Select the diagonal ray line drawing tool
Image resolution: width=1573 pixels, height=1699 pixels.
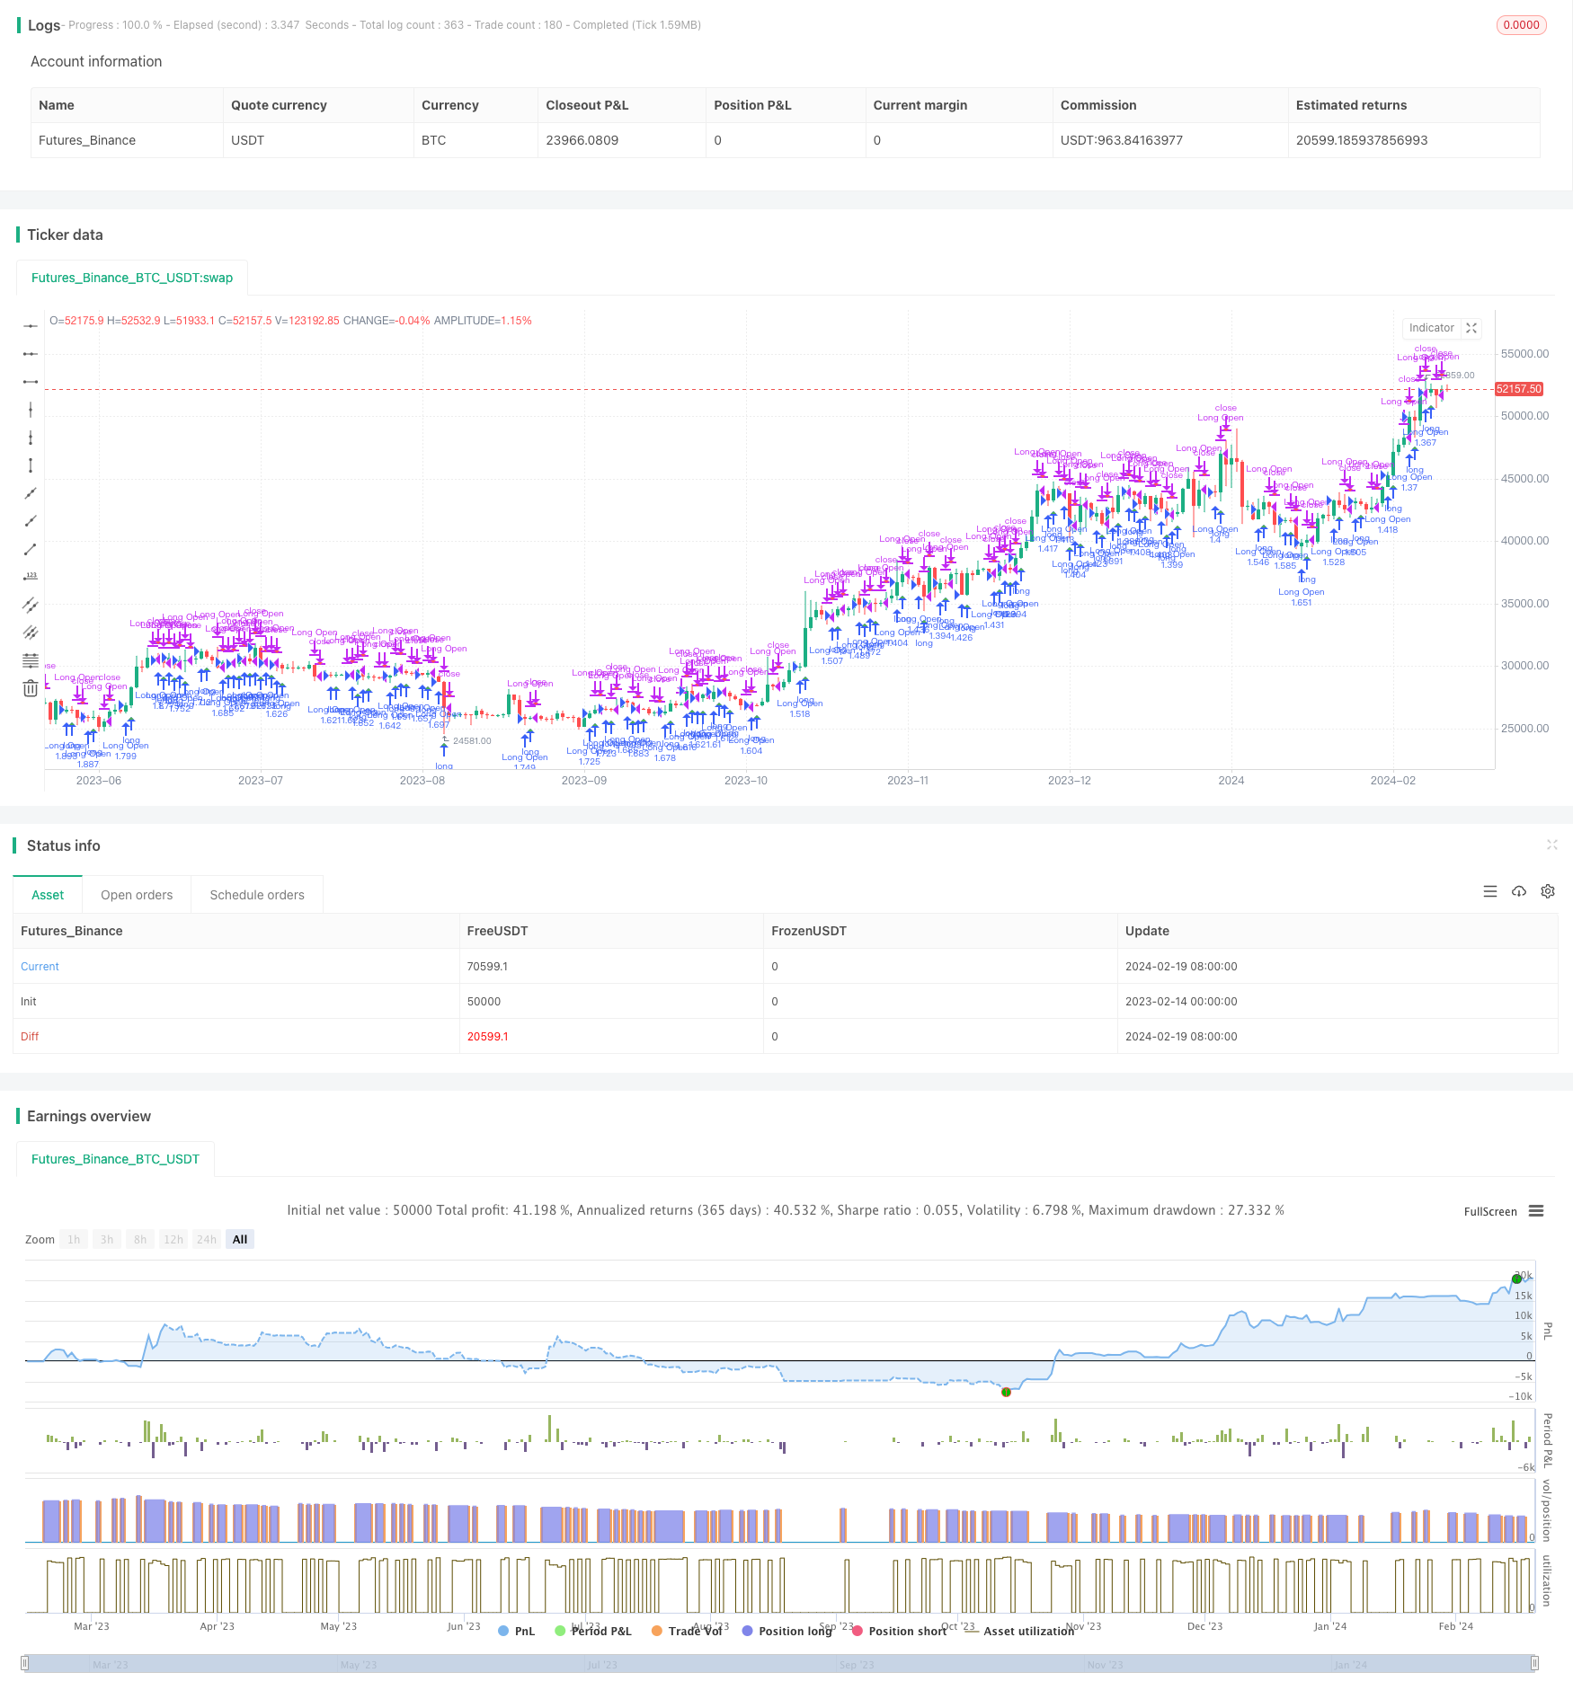(31, 521)
